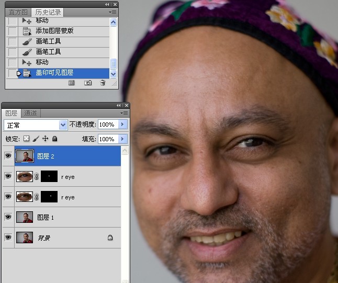The width and height of the screenshot is (338, 283).
Task: Switch to 通道 Channels tab
Action: (30, 113)
